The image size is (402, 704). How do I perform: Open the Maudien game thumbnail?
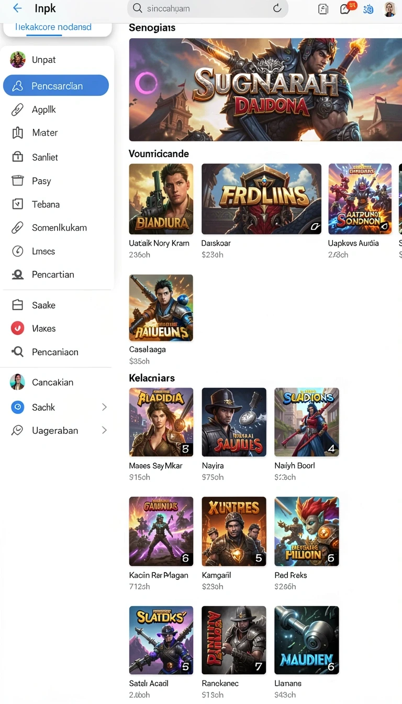click(307, 640)
